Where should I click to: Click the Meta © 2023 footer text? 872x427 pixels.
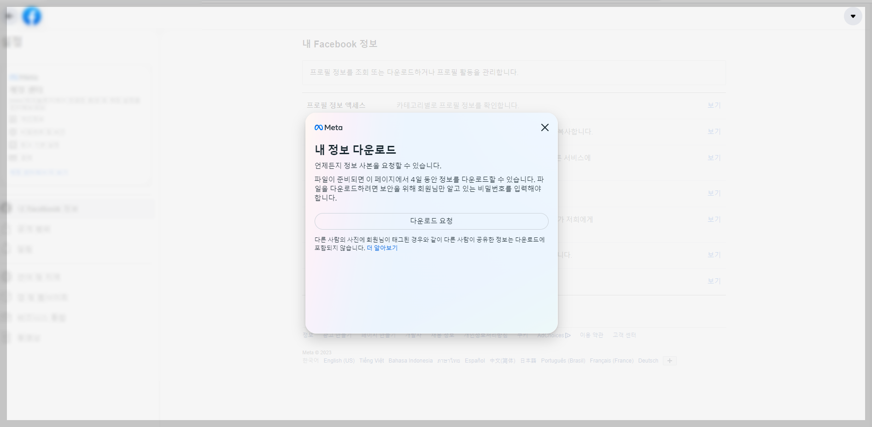(x=317, y=353)
